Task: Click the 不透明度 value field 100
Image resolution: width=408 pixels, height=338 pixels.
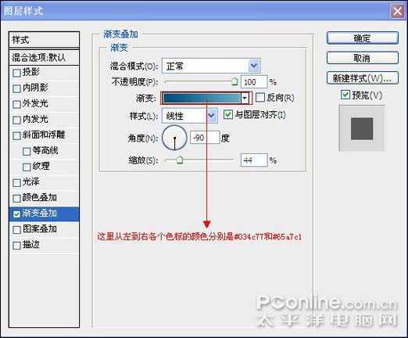Action: [x=254, y=82]
